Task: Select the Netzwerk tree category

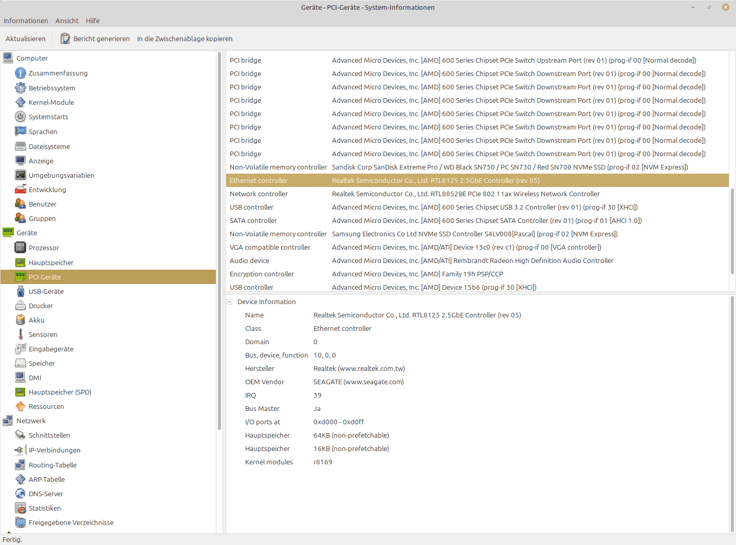Action: (x=31, y=421)
